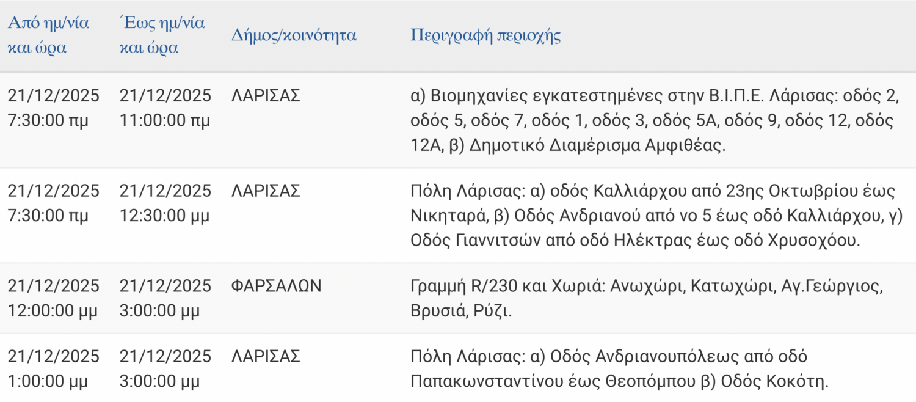916x402 pixels.
Task: Click the Ανδριανουπόλεως street outage description
Action: 619,369
